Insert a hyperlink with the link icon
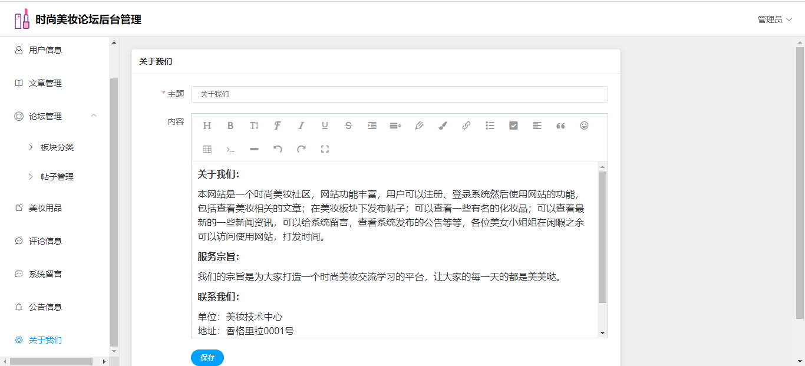The width and height of the screenshot is (805, 366). tap(466, 126)
